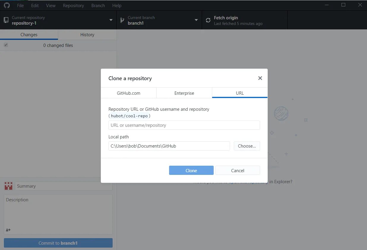Maximize the GitHub Desktop window

pos(344,5)
